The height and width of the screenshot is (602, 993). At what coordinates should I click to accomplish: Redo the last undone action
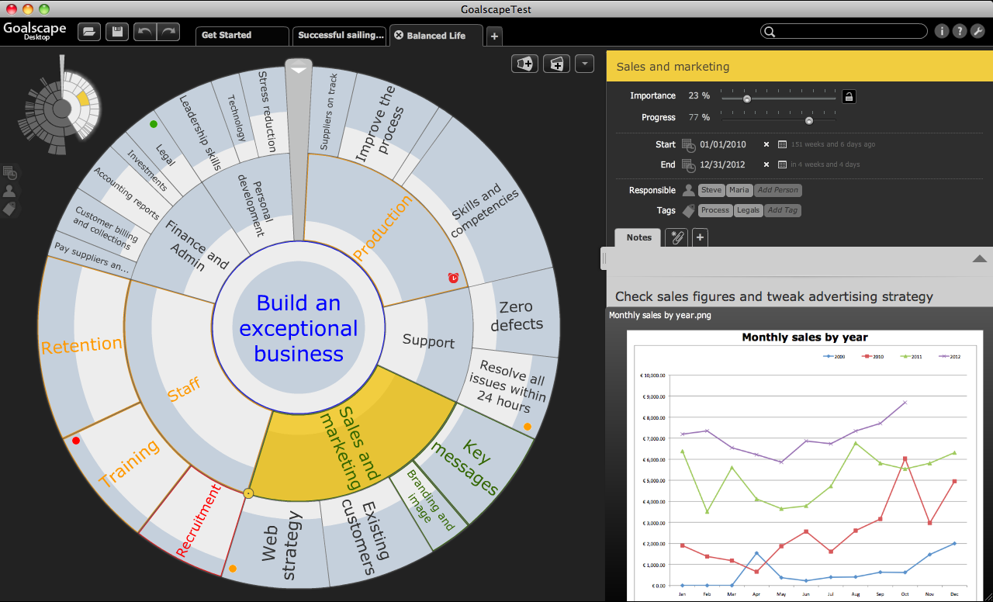coord(168,32)
